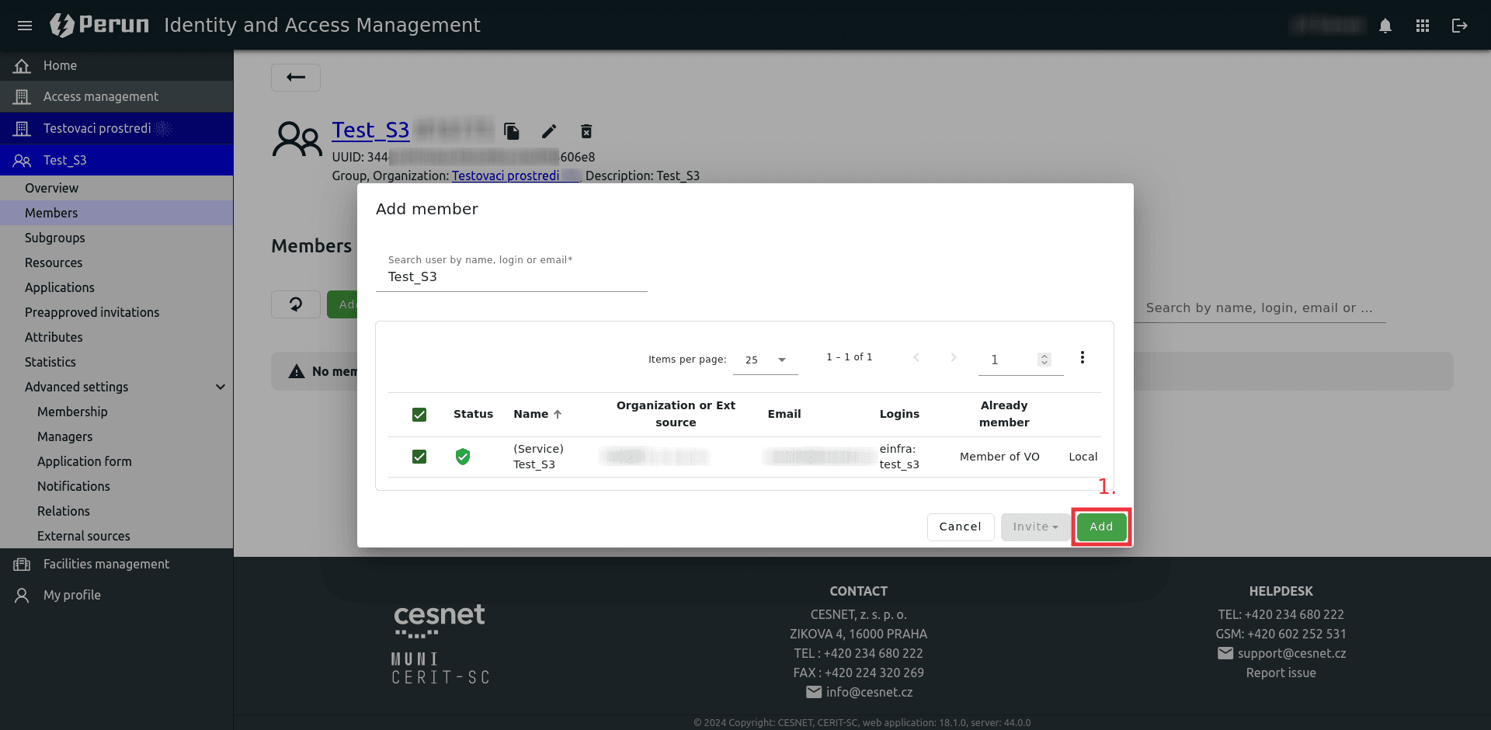This screenshot has height=730, width=1491.
Task: Collapse the Advanced settings section
Action: point(221,387)
